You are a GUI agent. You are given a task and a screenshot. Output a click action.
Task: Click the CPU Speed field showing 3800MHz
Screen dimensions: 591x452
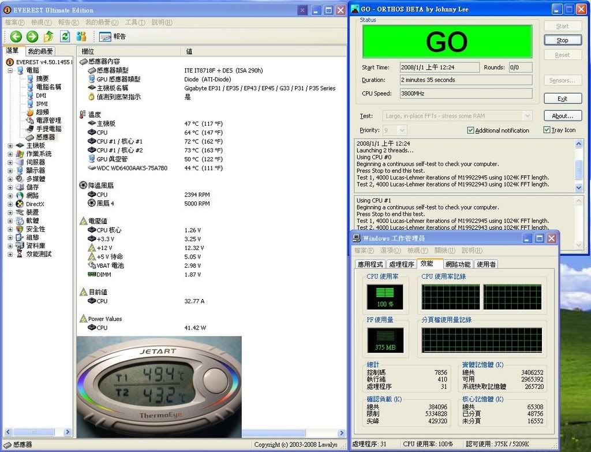466,94
